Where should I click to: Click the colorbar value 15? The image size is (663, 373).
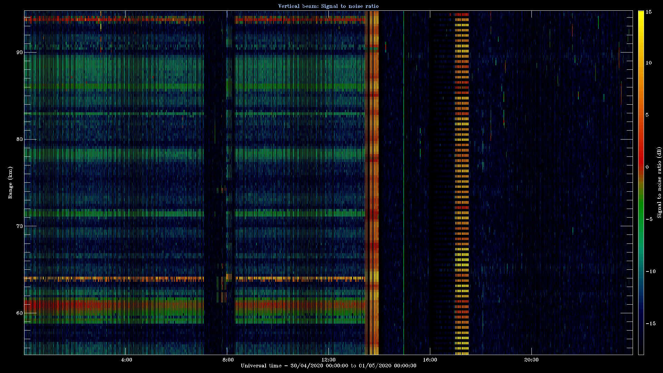[648, 12]
